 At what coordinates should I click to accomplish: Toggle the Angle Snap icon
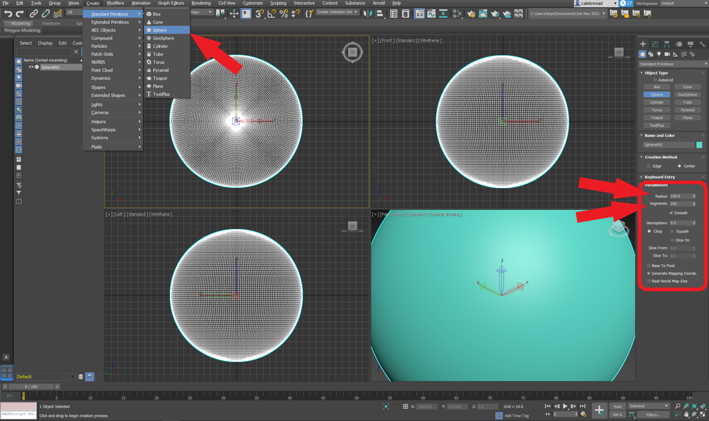tap(272, 14)
